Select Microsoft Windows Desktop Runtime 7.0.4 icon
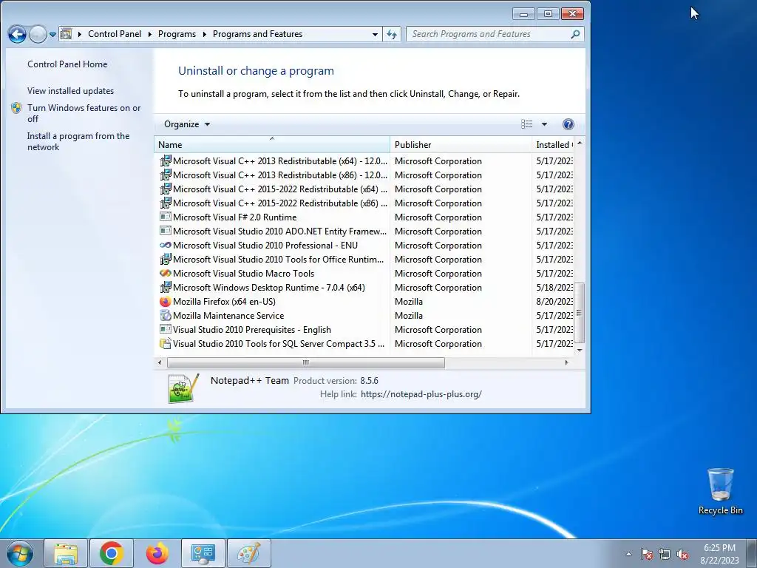Screen dimensions: 757x568 [165, 287]
